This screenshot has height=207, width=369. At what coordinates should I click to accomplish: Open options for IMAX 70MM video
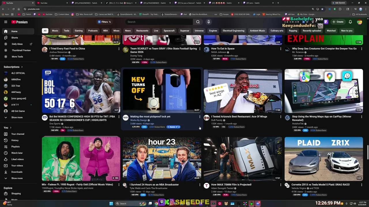pos(280,185)
